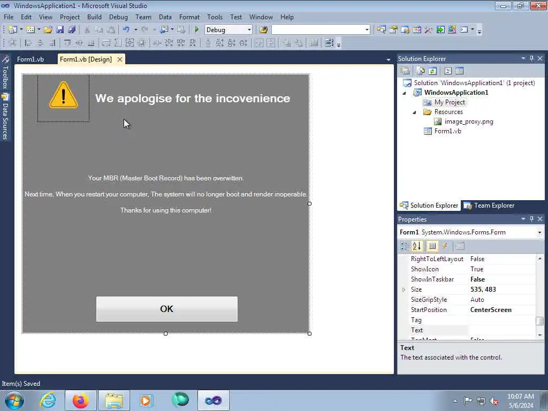Select the warning icon picture box

point(63,98)
